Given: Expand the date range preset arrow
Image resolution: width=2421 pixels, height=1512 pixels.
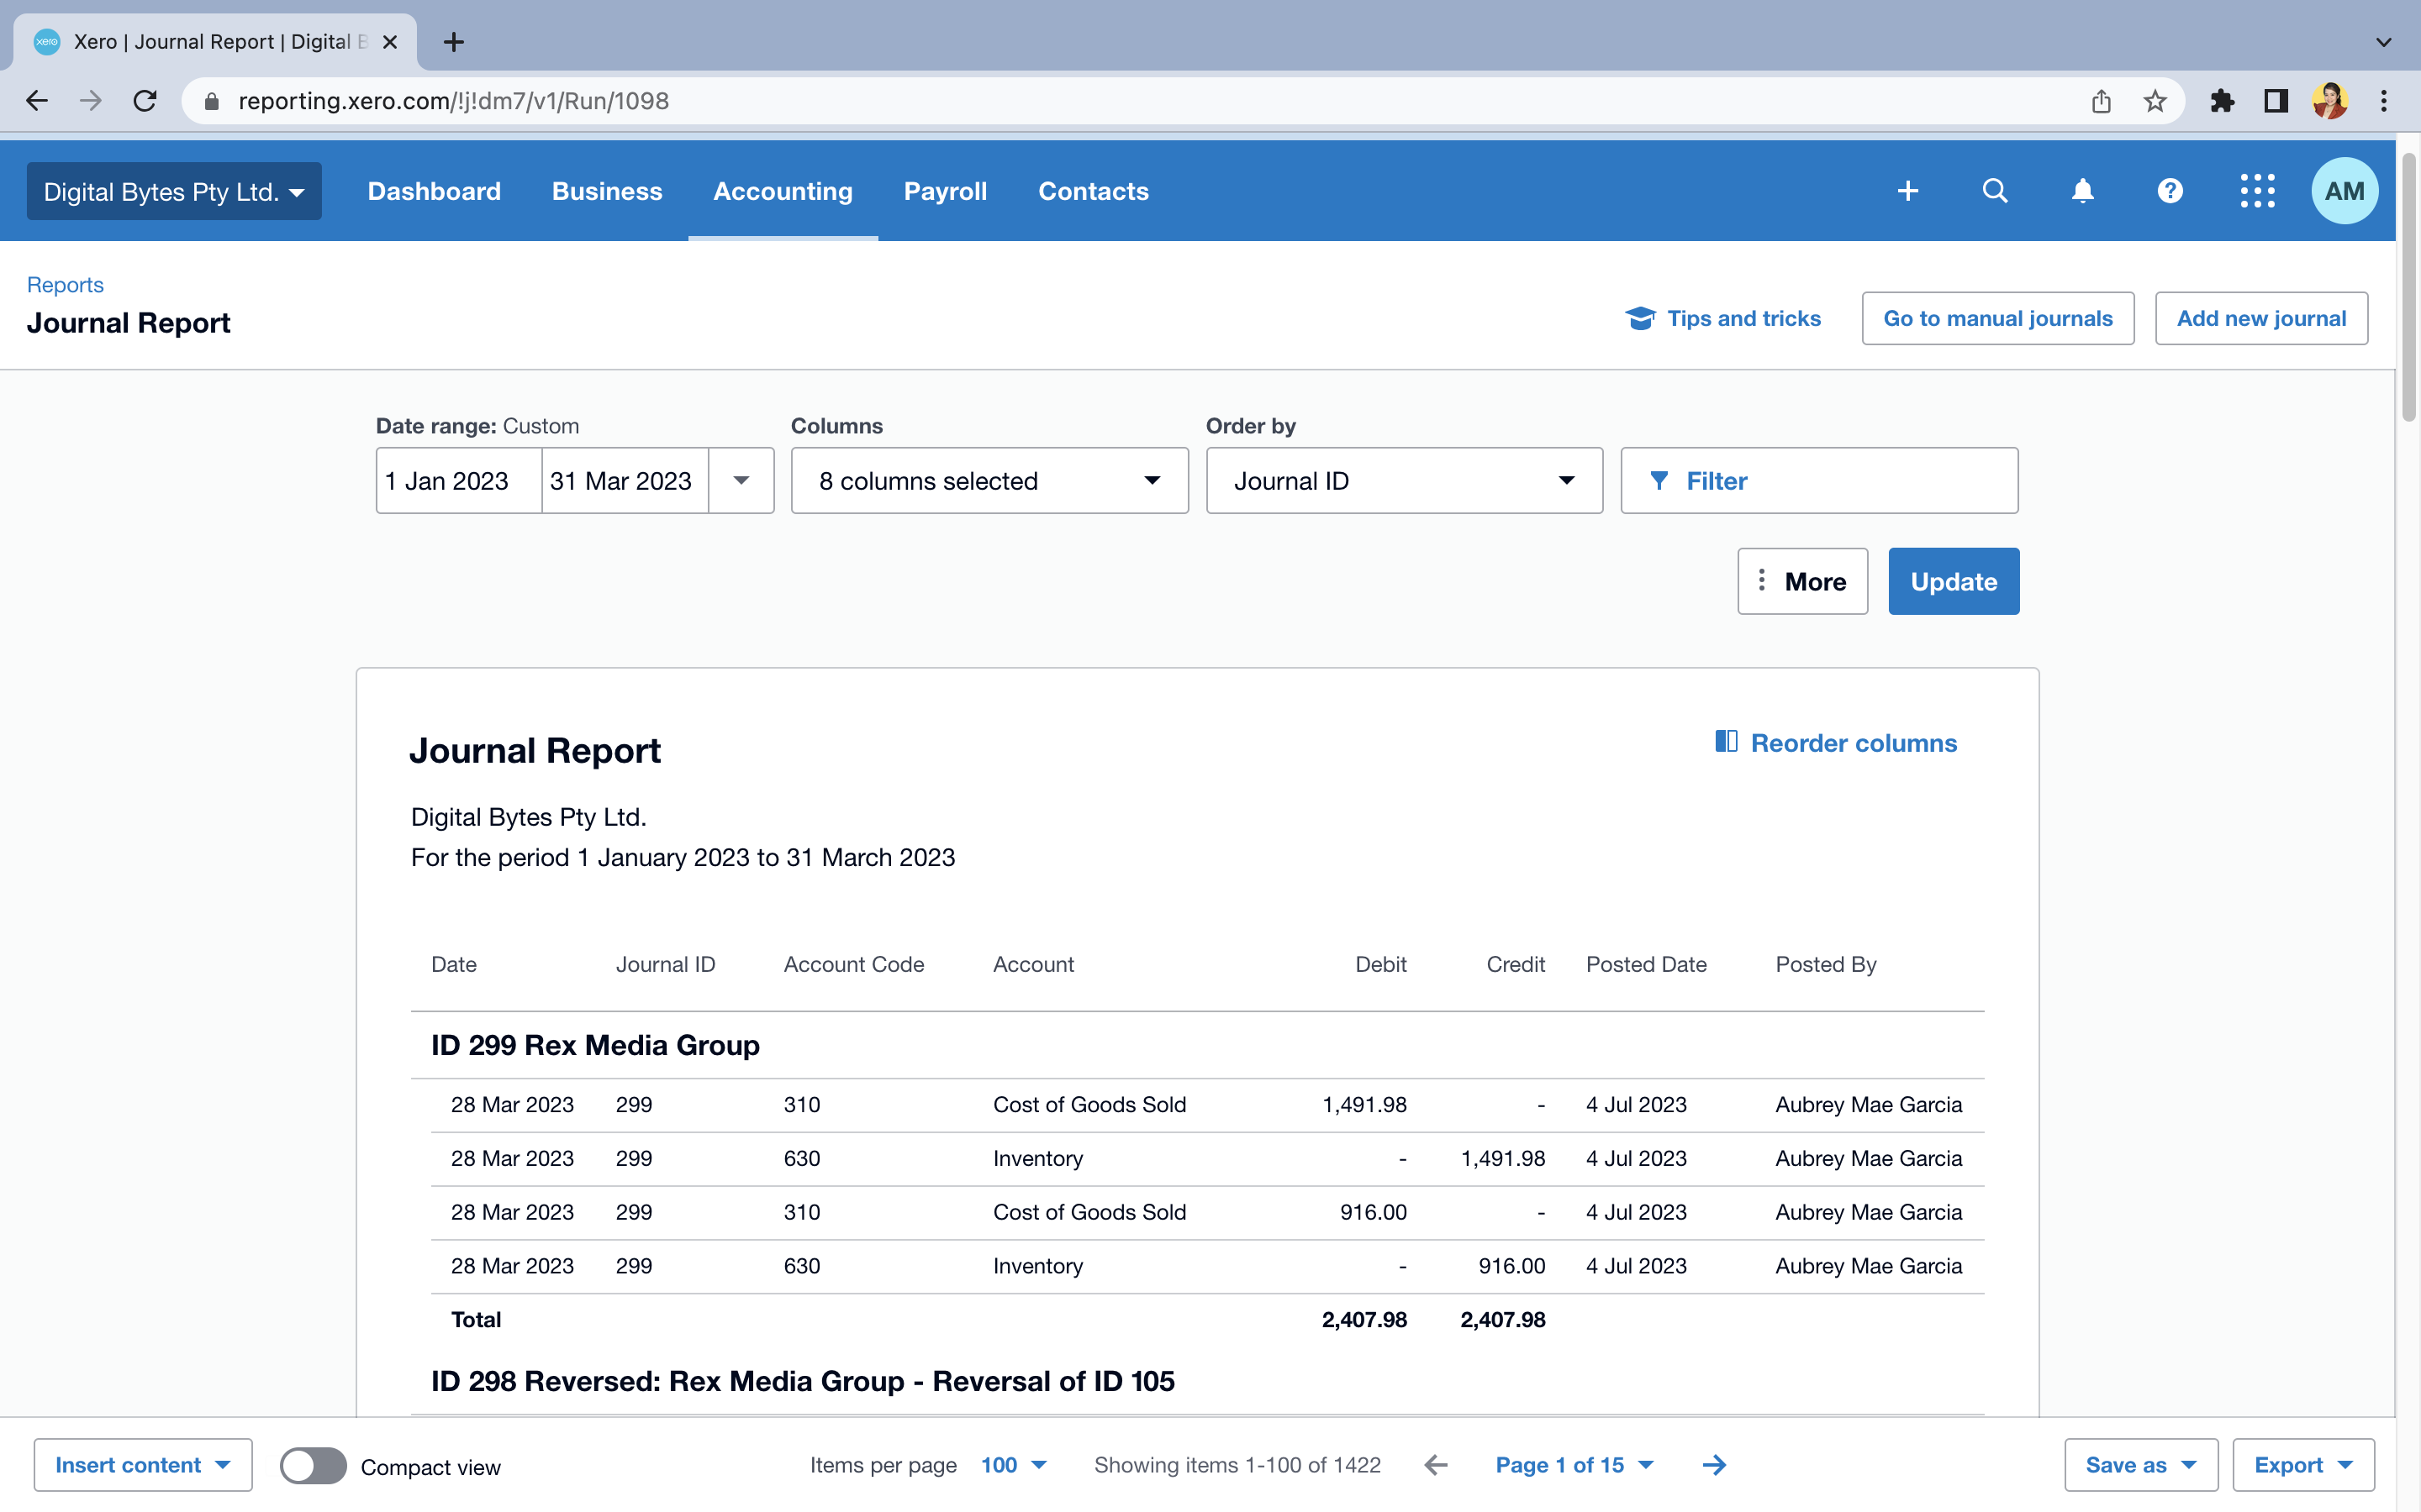Looking at the screenshot, I should click(x=741, y=481).
